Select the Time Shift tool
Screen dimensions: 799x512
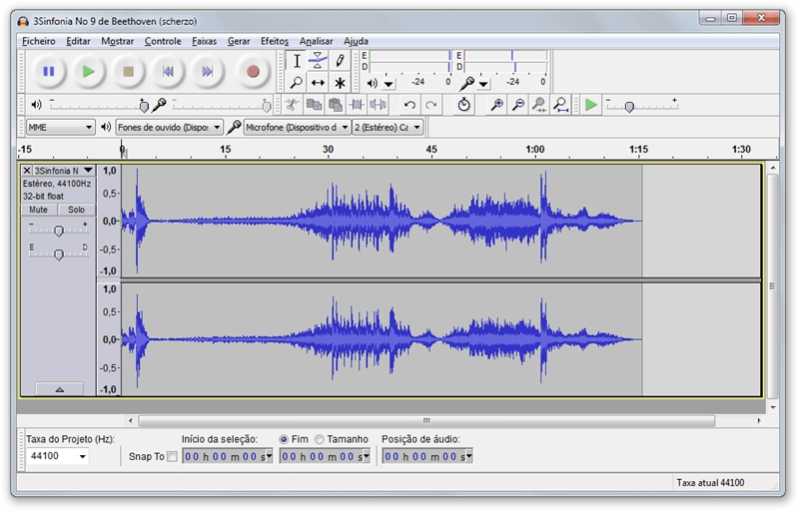[318, 83]
